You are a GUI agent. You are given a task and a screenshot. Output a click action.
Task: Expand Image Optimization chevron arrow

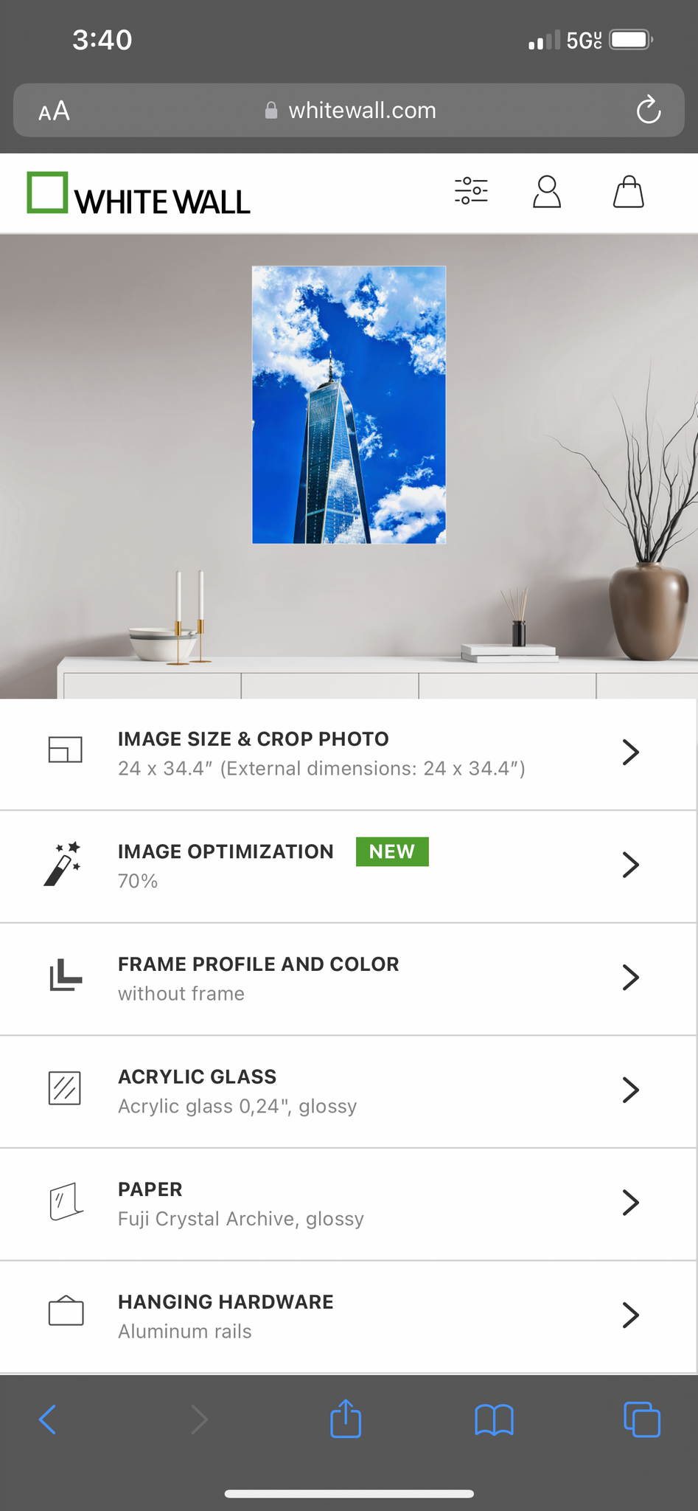(630, 865)
